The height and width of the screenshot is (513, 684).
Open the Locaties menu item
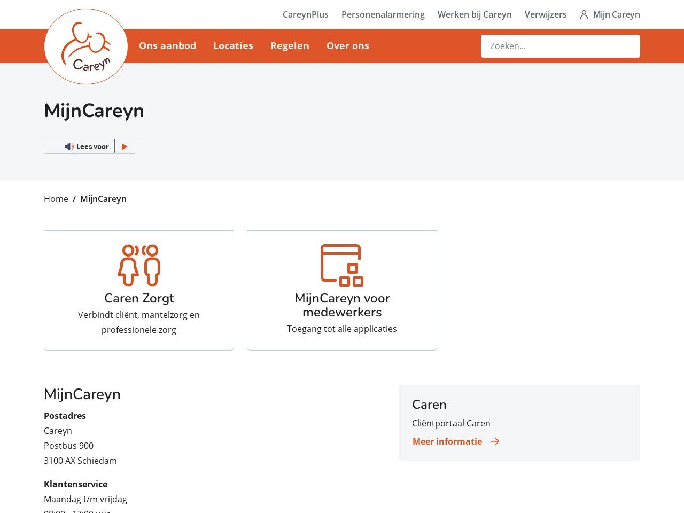point(233,46)
